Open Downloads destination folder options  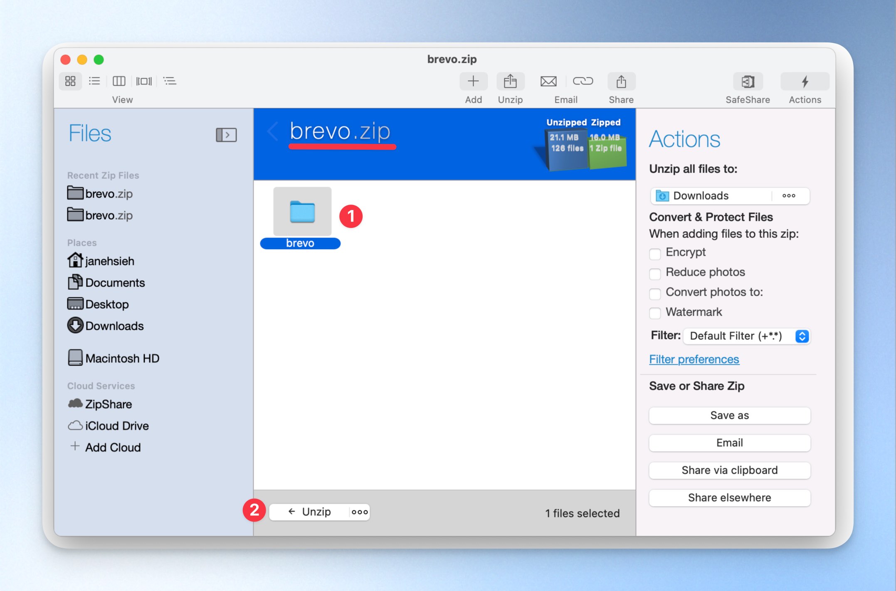789,196
